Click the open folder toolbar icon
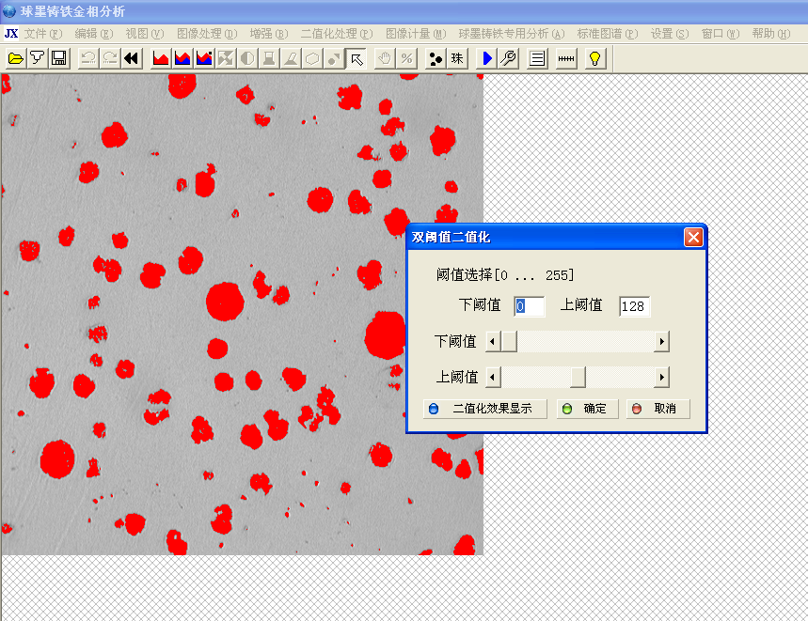 [15, 58]
